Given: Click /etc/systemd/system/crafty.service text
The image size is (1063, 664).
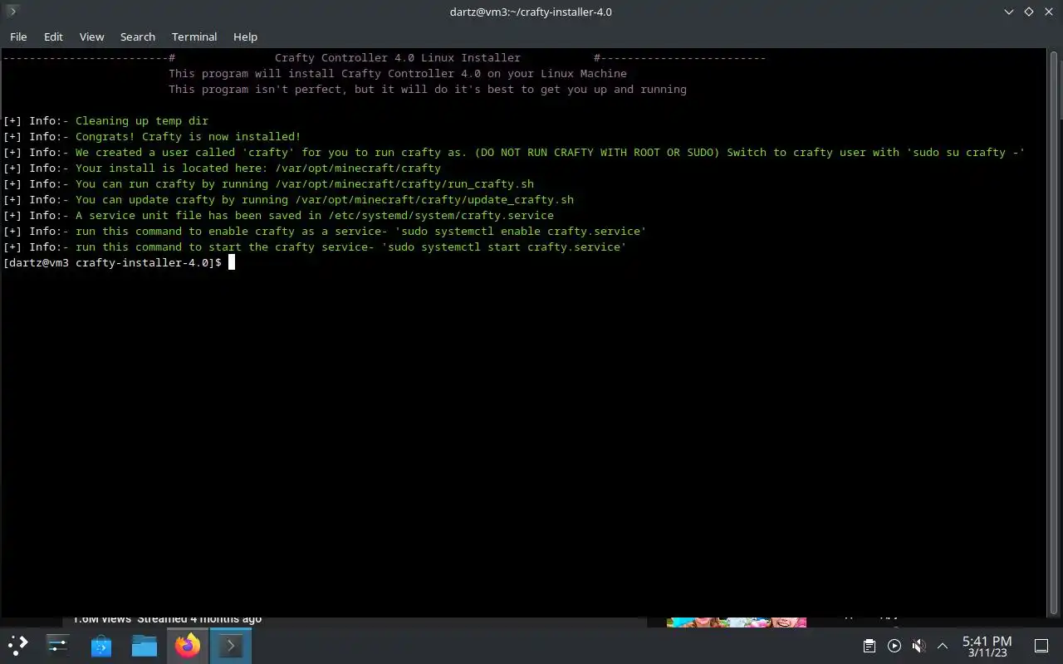Looking at the screenshot, I should tap(441, 215).
